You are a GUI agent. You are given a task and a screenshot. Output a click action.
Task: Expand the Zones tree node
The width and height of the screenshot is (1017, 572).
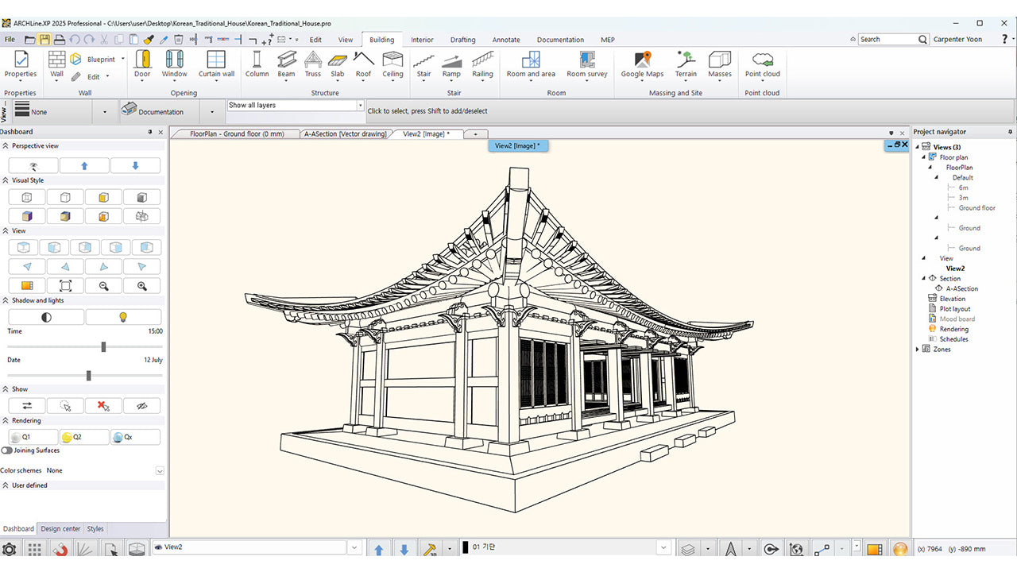(918, 350)
